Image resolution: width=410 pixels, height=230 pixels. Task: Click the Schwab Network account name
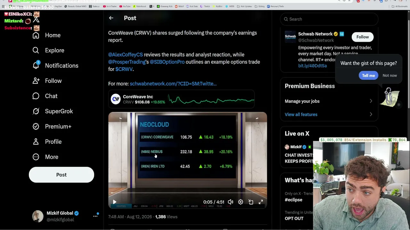[316, 34]
